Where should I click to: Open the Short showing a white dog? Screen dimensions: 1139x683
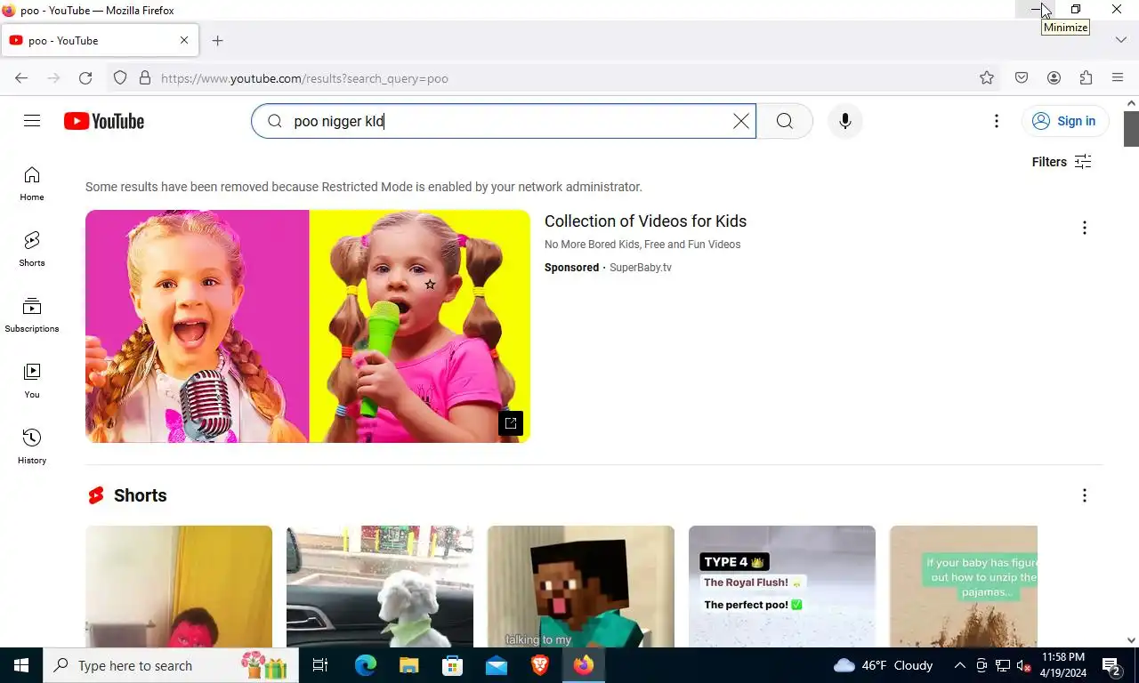coord(380,586)
